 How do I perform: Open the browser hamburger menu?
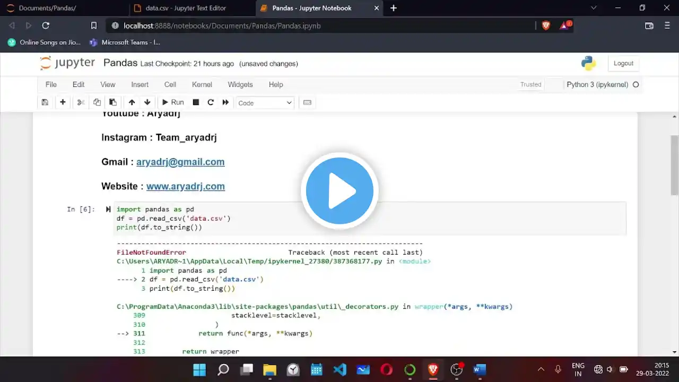tap(667, 25)
